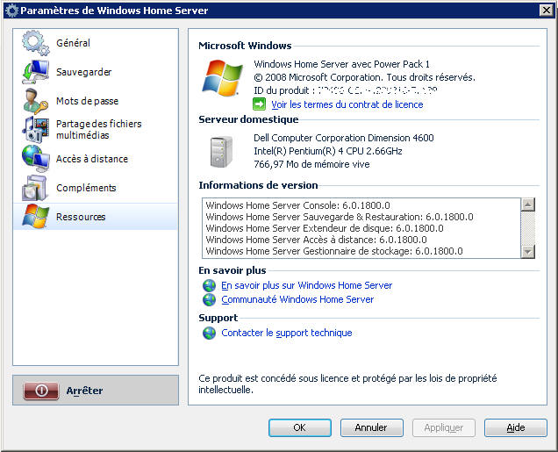The width and height of the screenshot is (558, 452).
Task: Click globe icon next to En savoir plus link
Action: (x=209, y=285)
